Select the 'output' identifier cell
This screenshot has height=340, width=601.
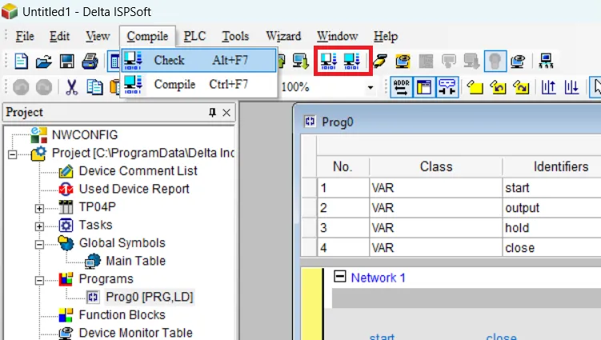[x=552, y=208]
